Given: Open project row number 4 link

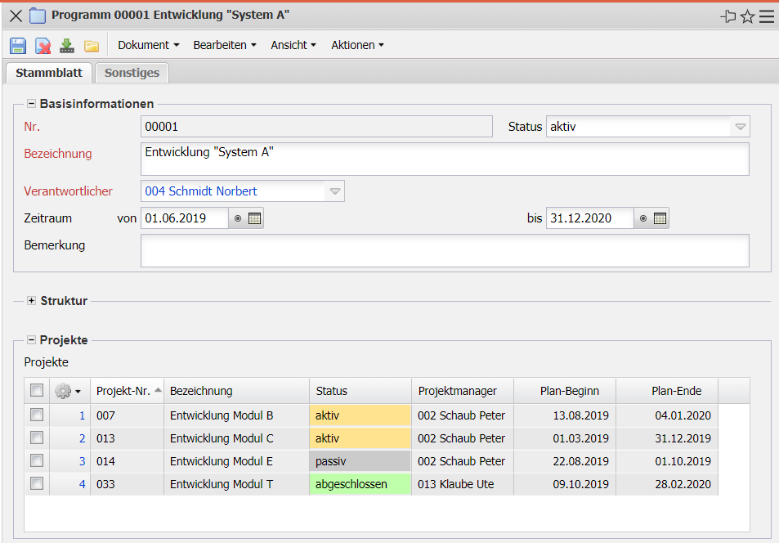Looking at the screenshot, I should [x=82, y=484].
